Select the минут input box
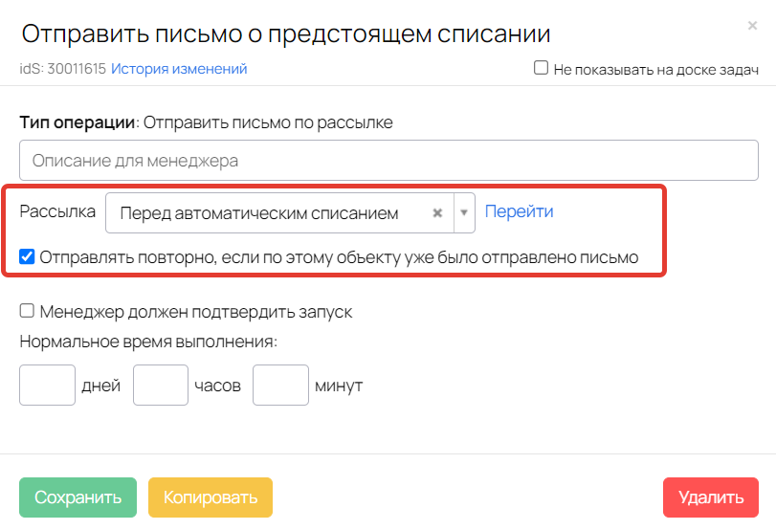The image size is (776, 530). coord(280,385)
